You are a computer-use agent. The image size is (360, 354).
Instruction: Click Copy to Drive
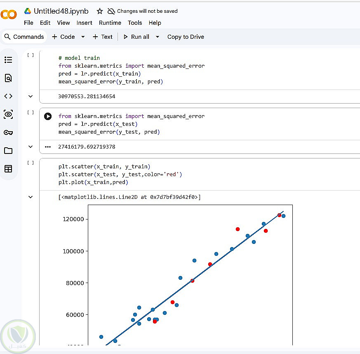pyautogui.click(x=186, y=37)
